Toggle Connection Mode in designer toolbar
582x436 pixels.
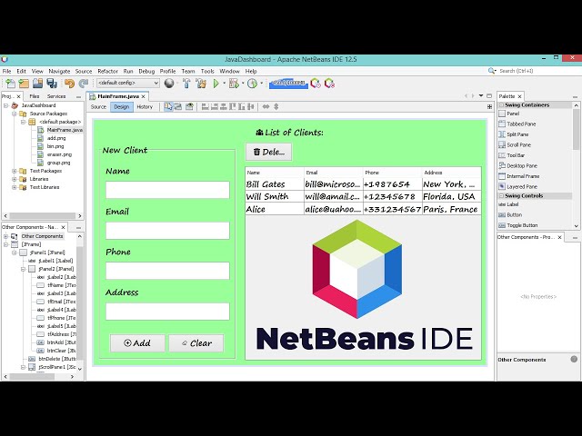pyautogui.click(x=178, y=107)
